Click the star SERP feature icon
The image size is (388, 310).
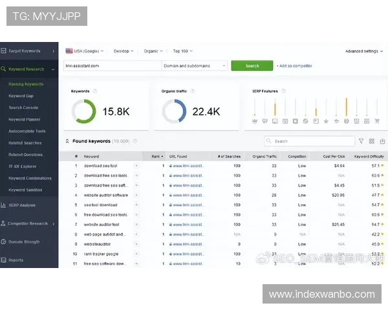(x=326, y=121)
